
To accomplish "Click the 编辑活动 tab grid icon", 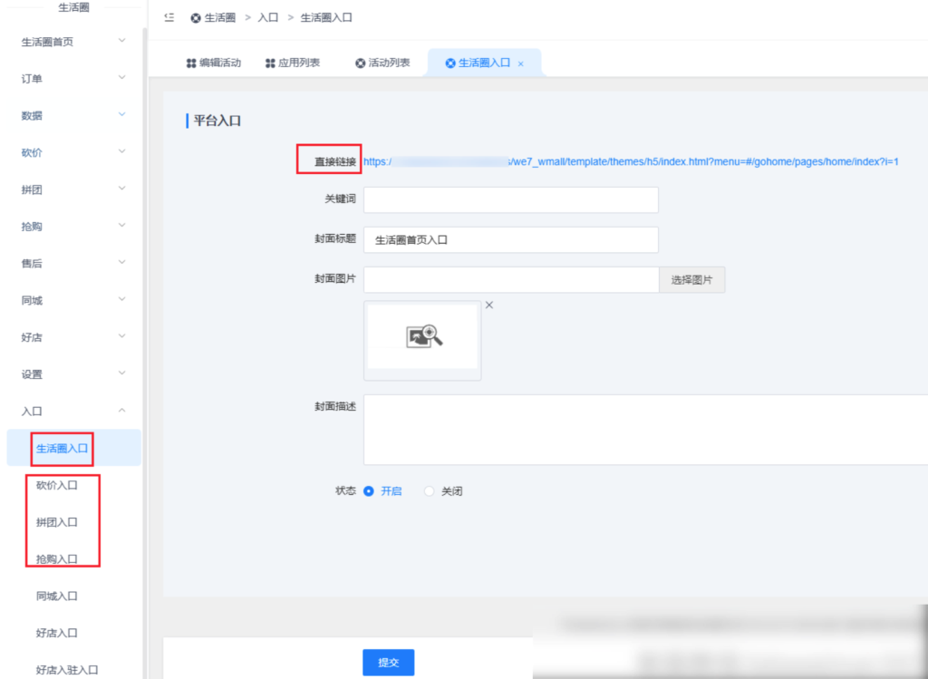I will tap(191, 63).
